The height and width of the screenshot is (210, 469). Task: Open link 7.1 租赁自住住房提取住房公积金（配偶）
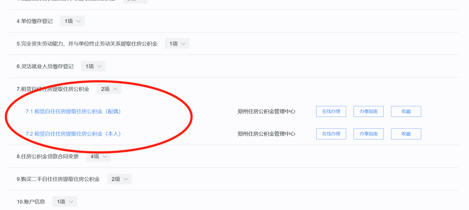tap(73, 111)
